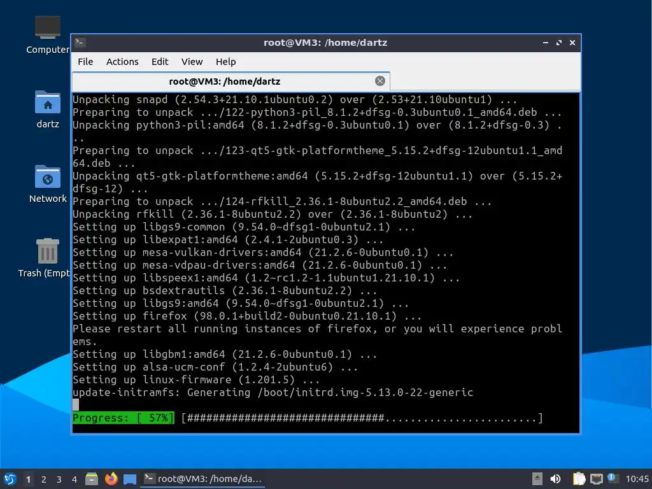Switch to workspace 2

tap(44, 479)
